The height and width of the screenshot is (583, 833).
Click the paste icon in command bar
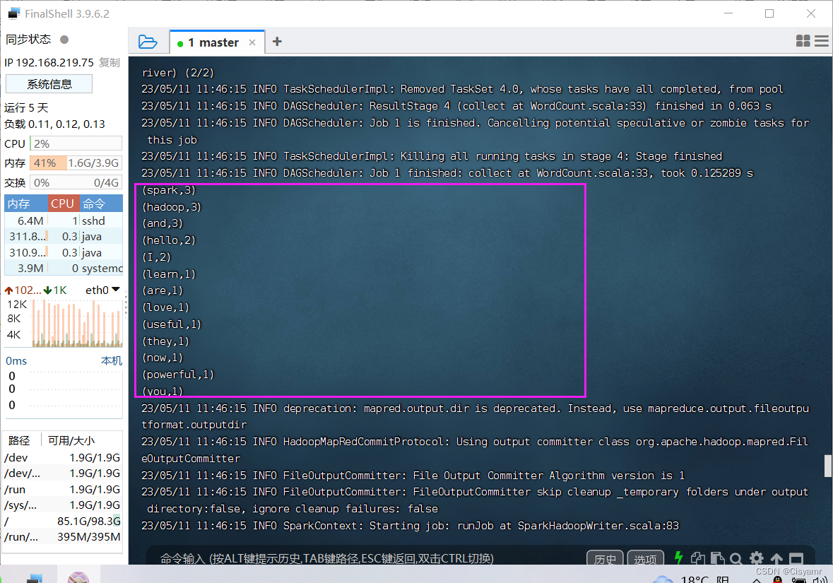click(x=718, y=558)
